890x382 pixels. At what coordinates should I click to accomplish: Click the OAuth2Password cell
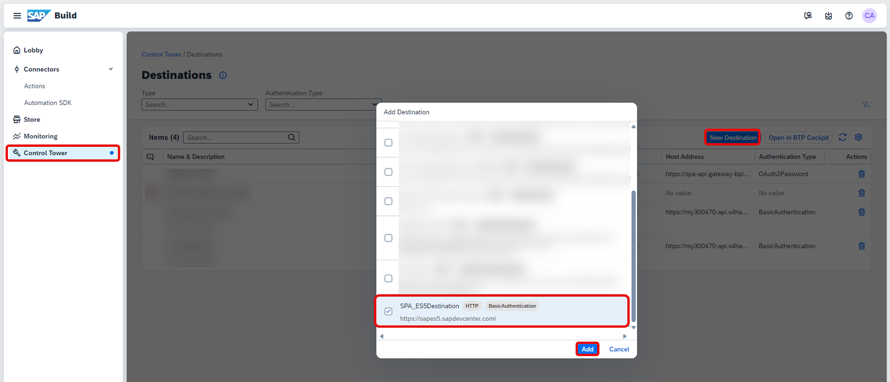(783, 174)
